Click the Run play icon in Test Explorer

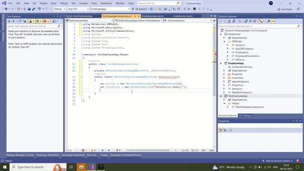coord(14,21)
